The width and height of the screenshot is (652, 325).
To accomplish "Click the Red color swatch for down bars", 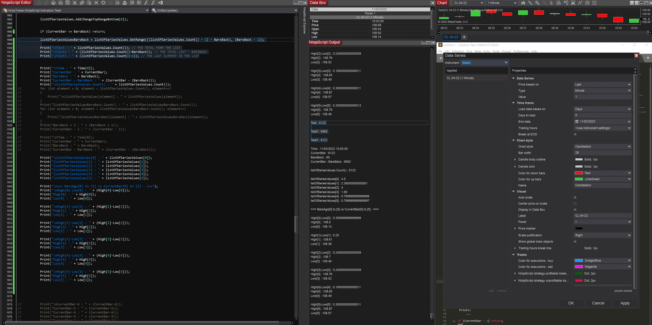I will click(579, 173).
